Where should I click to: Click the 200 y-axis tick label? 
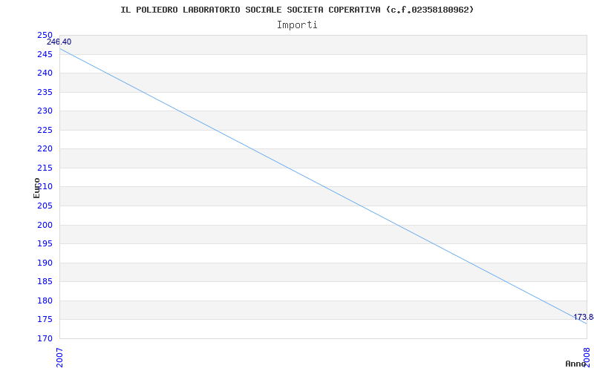[x=45, y=226]
